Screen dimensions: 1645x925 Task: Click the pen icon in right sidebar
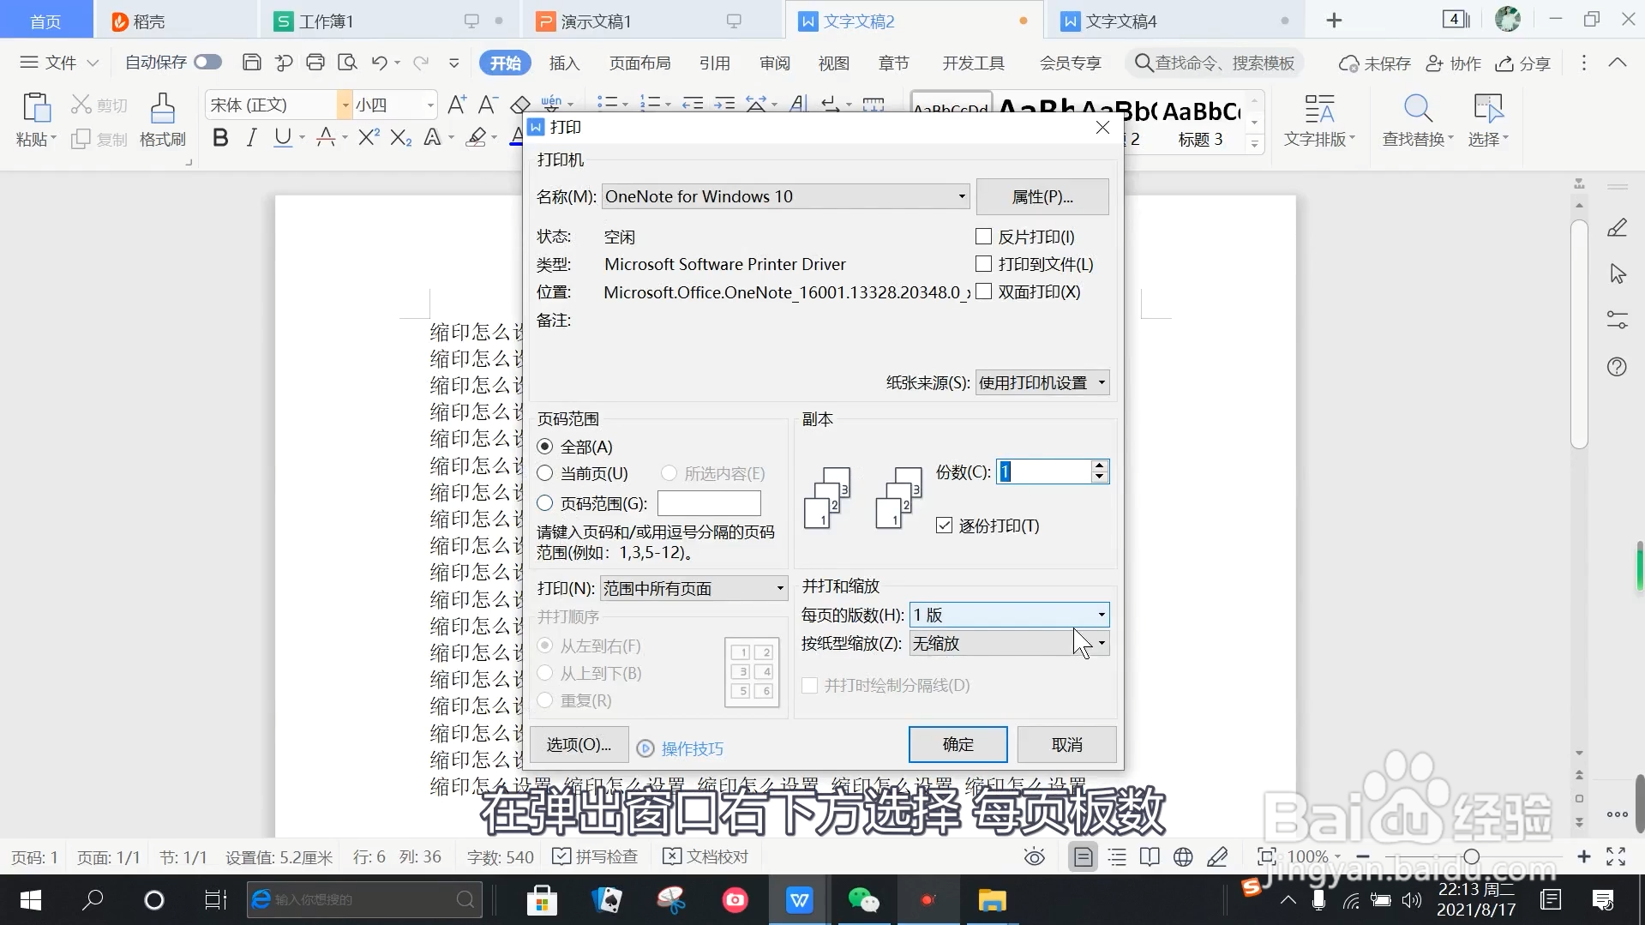coord(1617,227)
